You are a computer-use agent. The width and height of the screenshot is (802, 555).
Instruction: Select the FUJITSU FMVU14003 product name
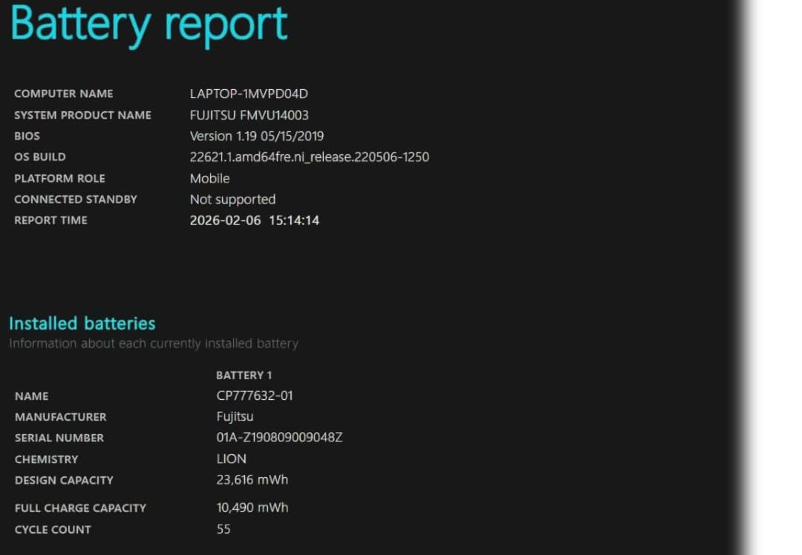249,115
